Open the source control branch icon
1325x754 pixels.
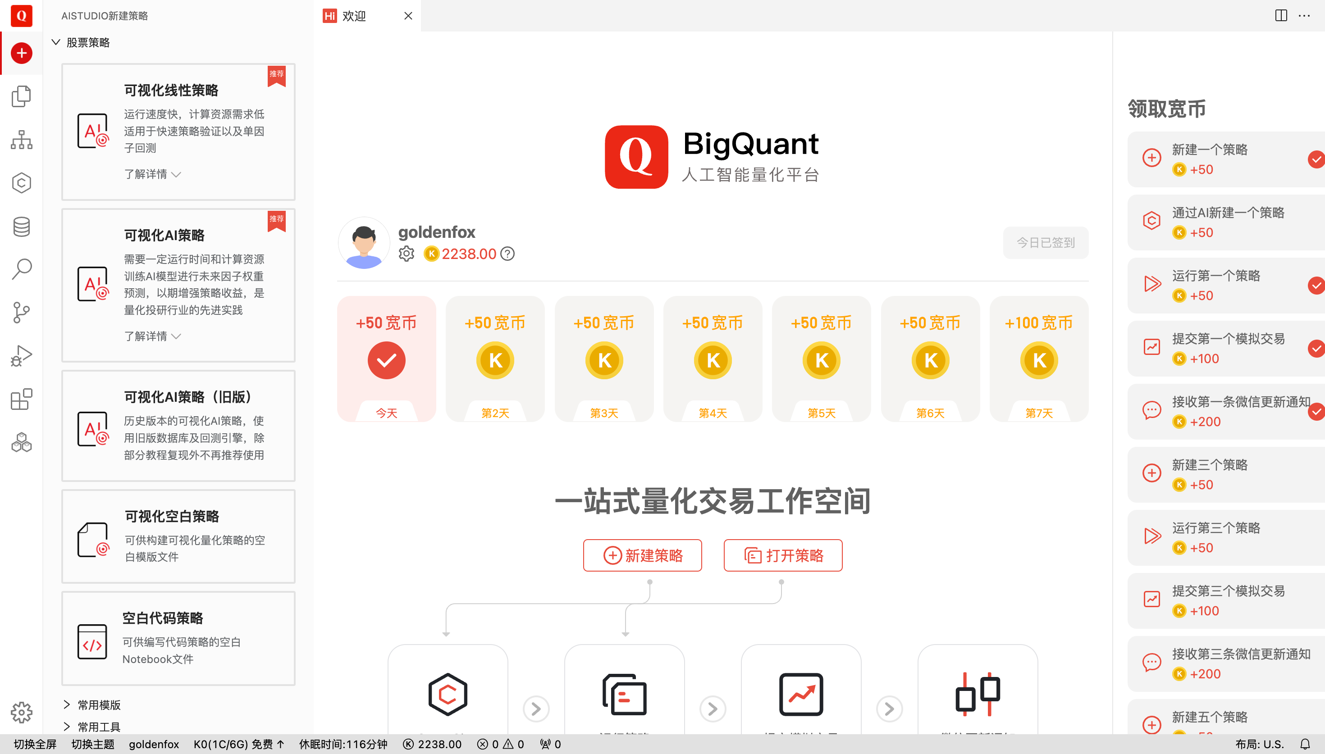tap(21, 312)
